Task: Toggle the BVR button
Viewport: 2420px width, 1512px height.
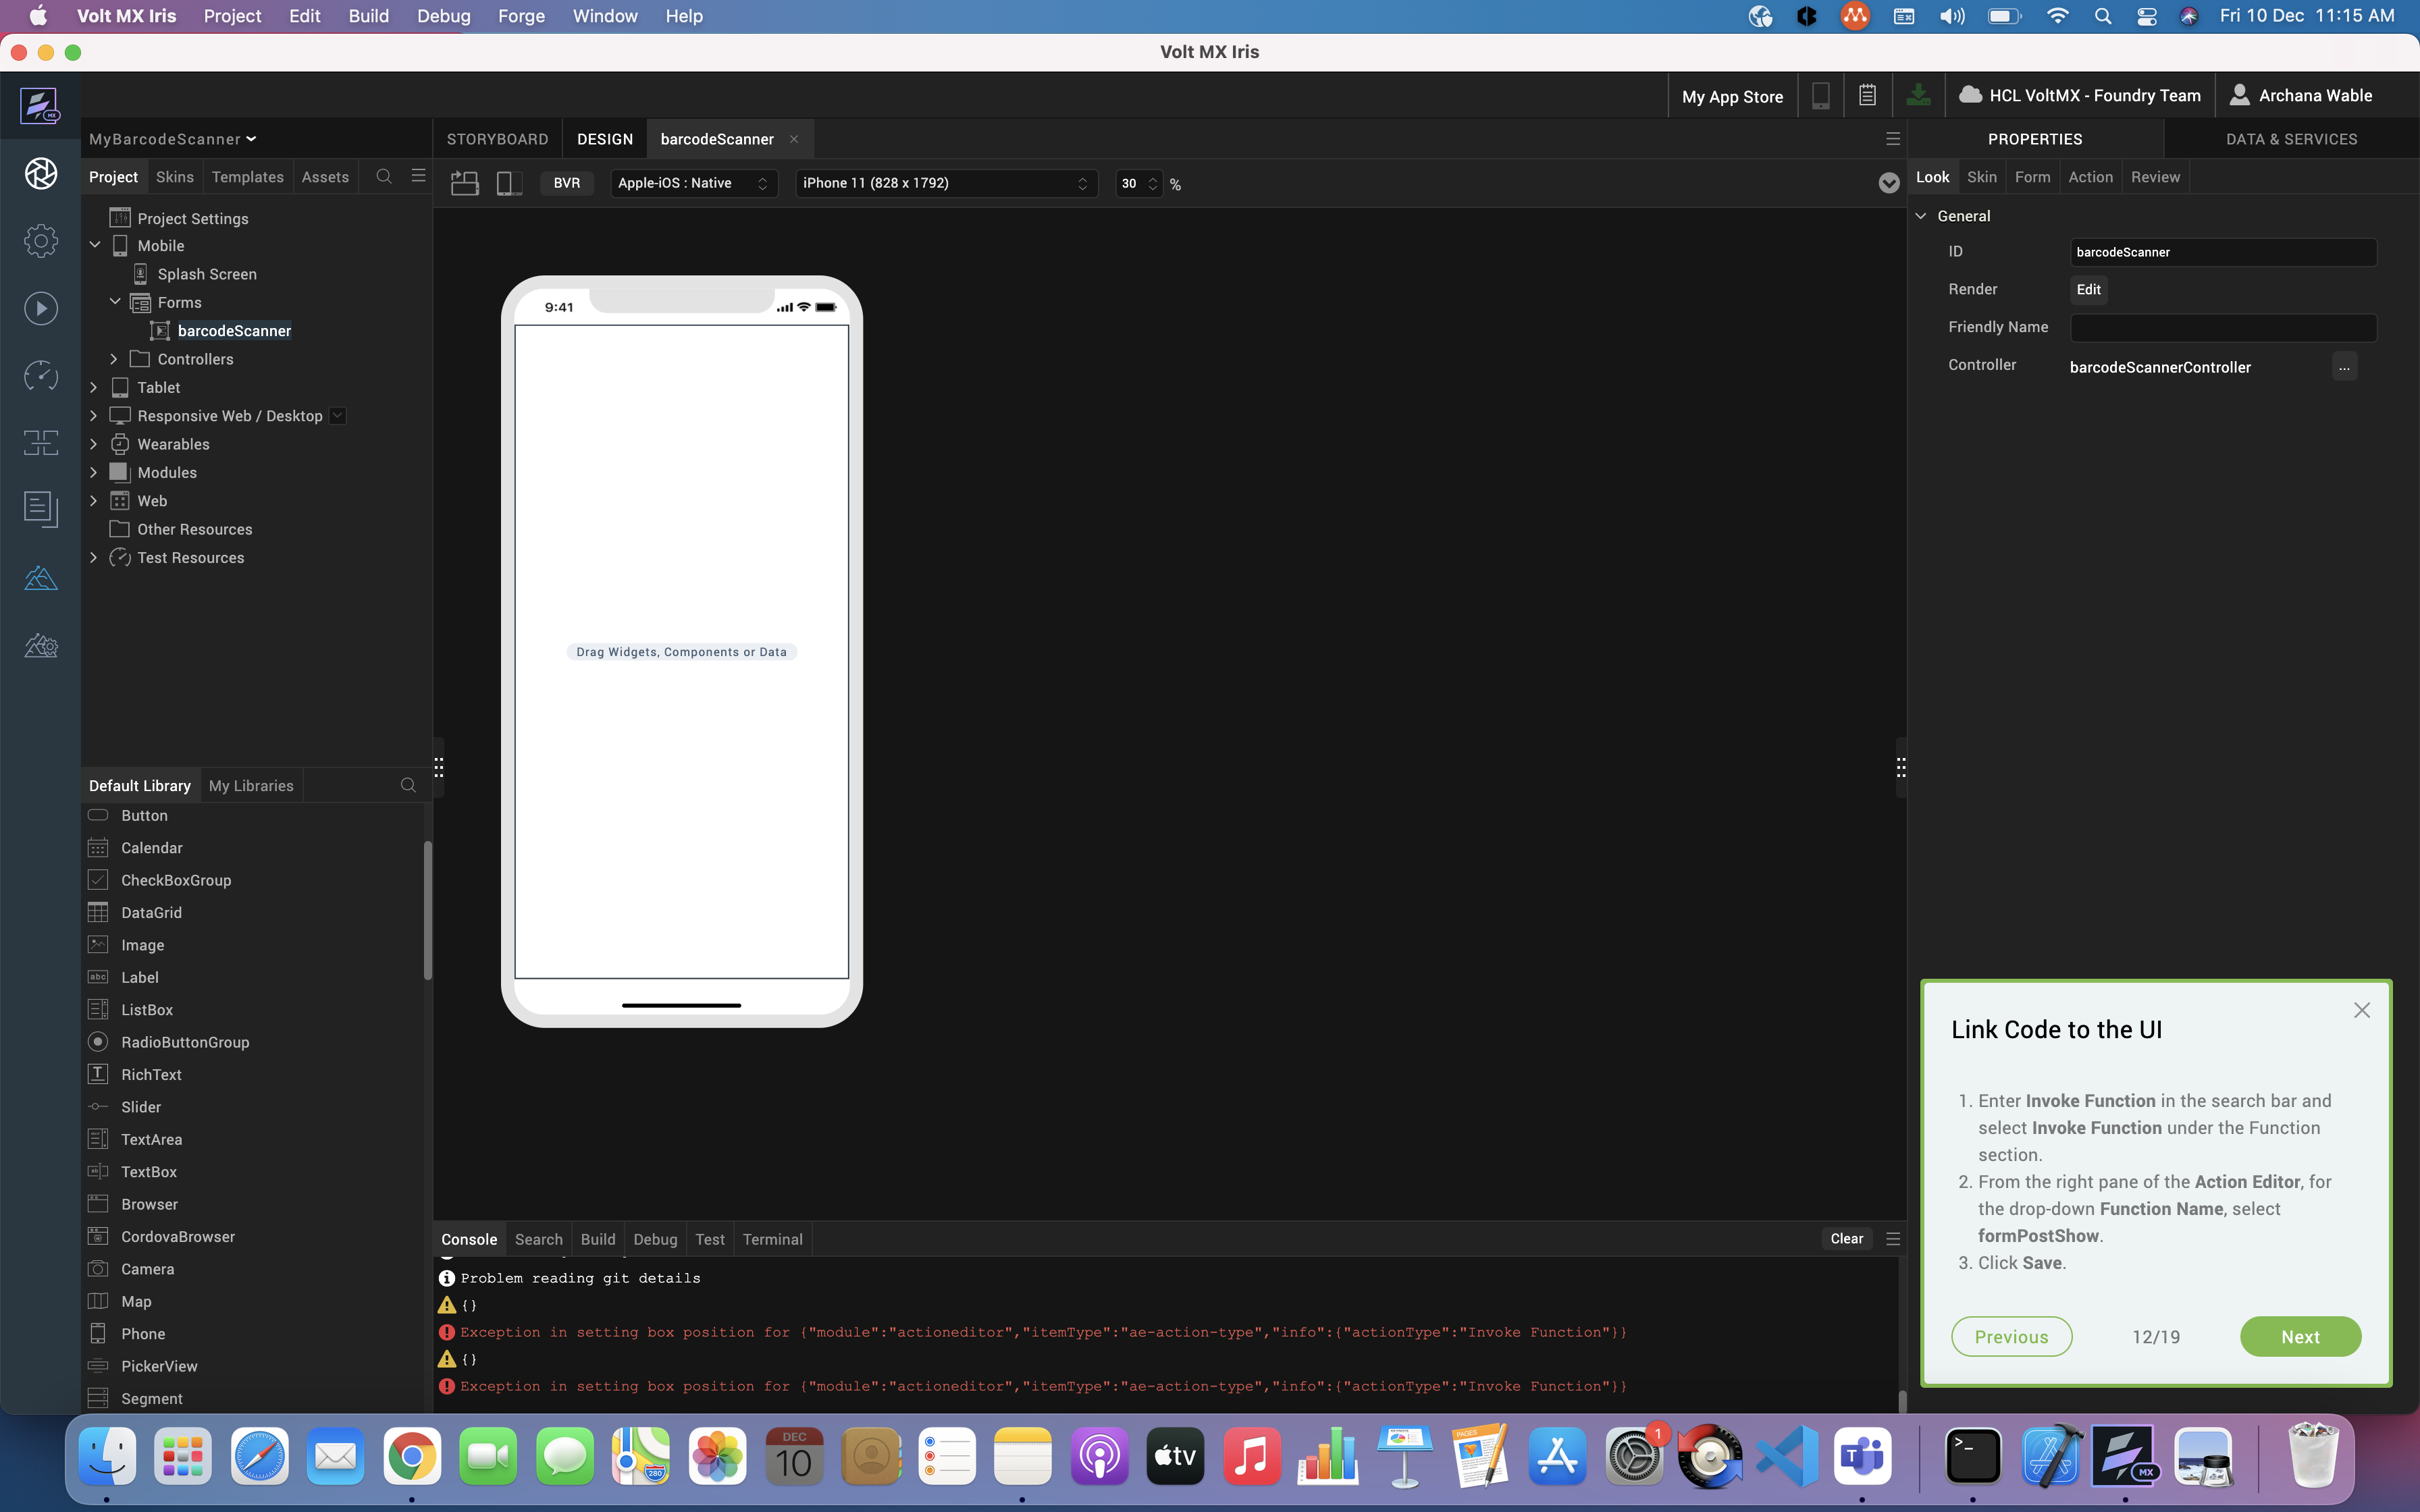Action: click(566, 183)
